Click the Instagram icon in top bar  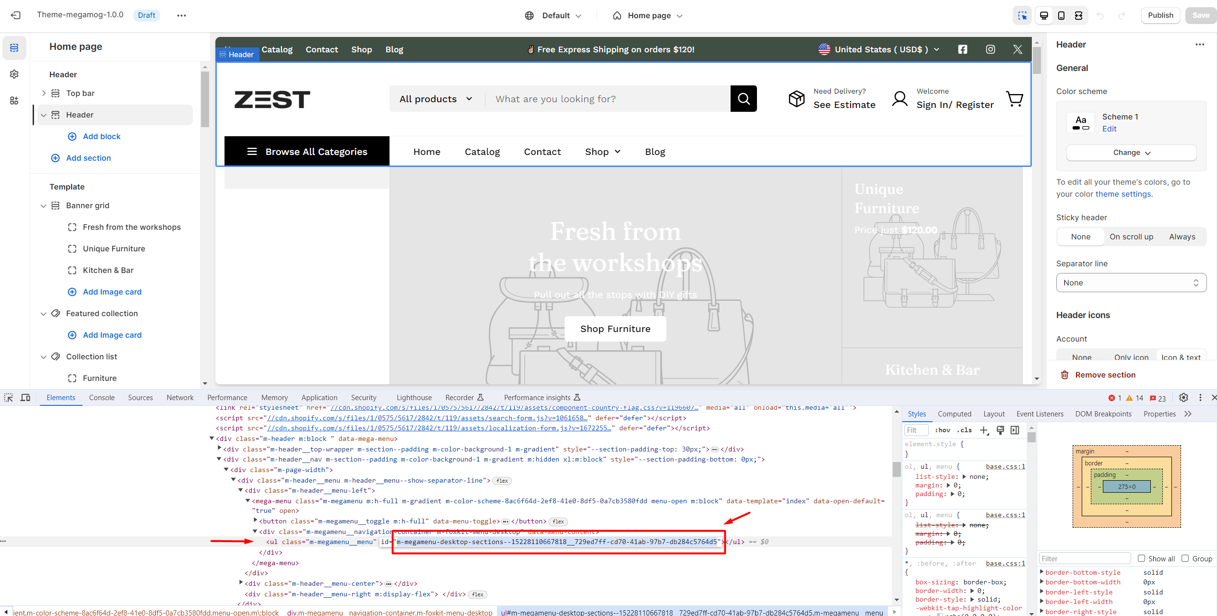[x=991, y=49]
